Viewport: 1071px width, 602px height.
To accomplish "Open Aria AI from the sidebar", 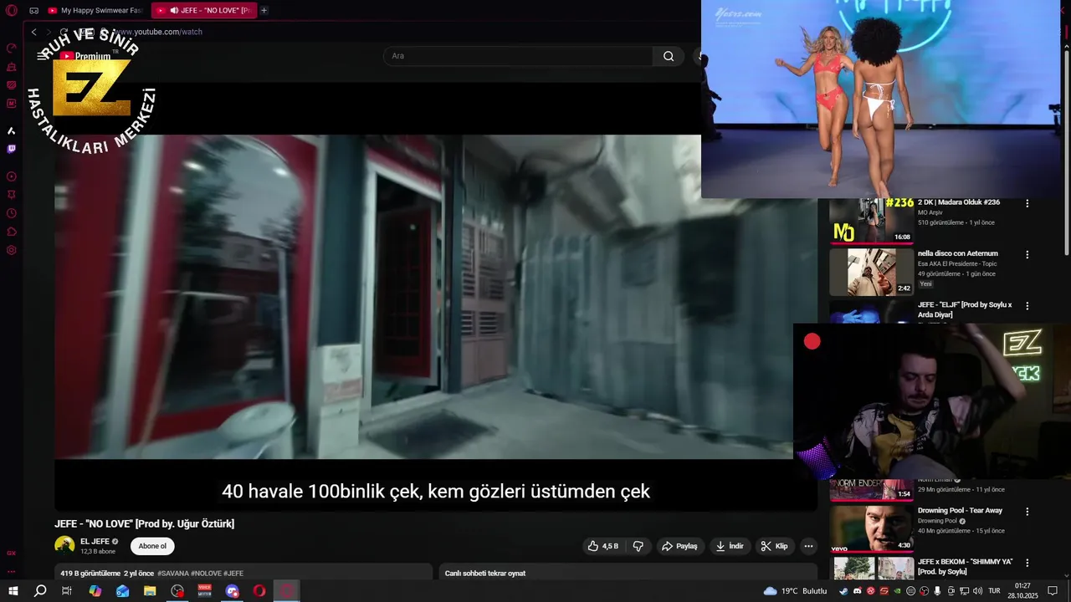I will 11,130.
